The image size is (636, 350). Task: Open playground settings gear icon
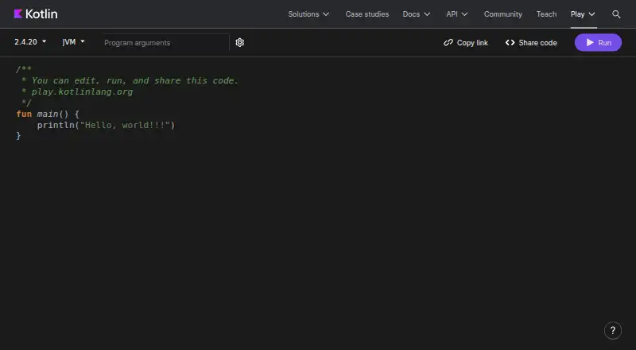[x=240, y=43]
